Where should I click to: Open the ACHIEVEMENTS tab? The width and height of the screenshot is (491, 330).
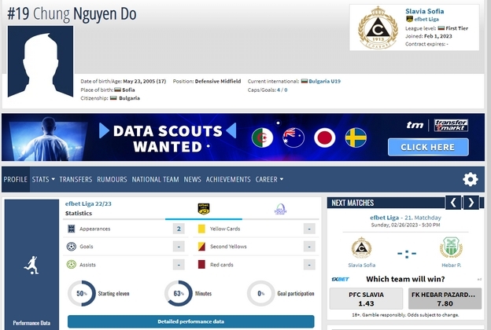click(228, 179)
